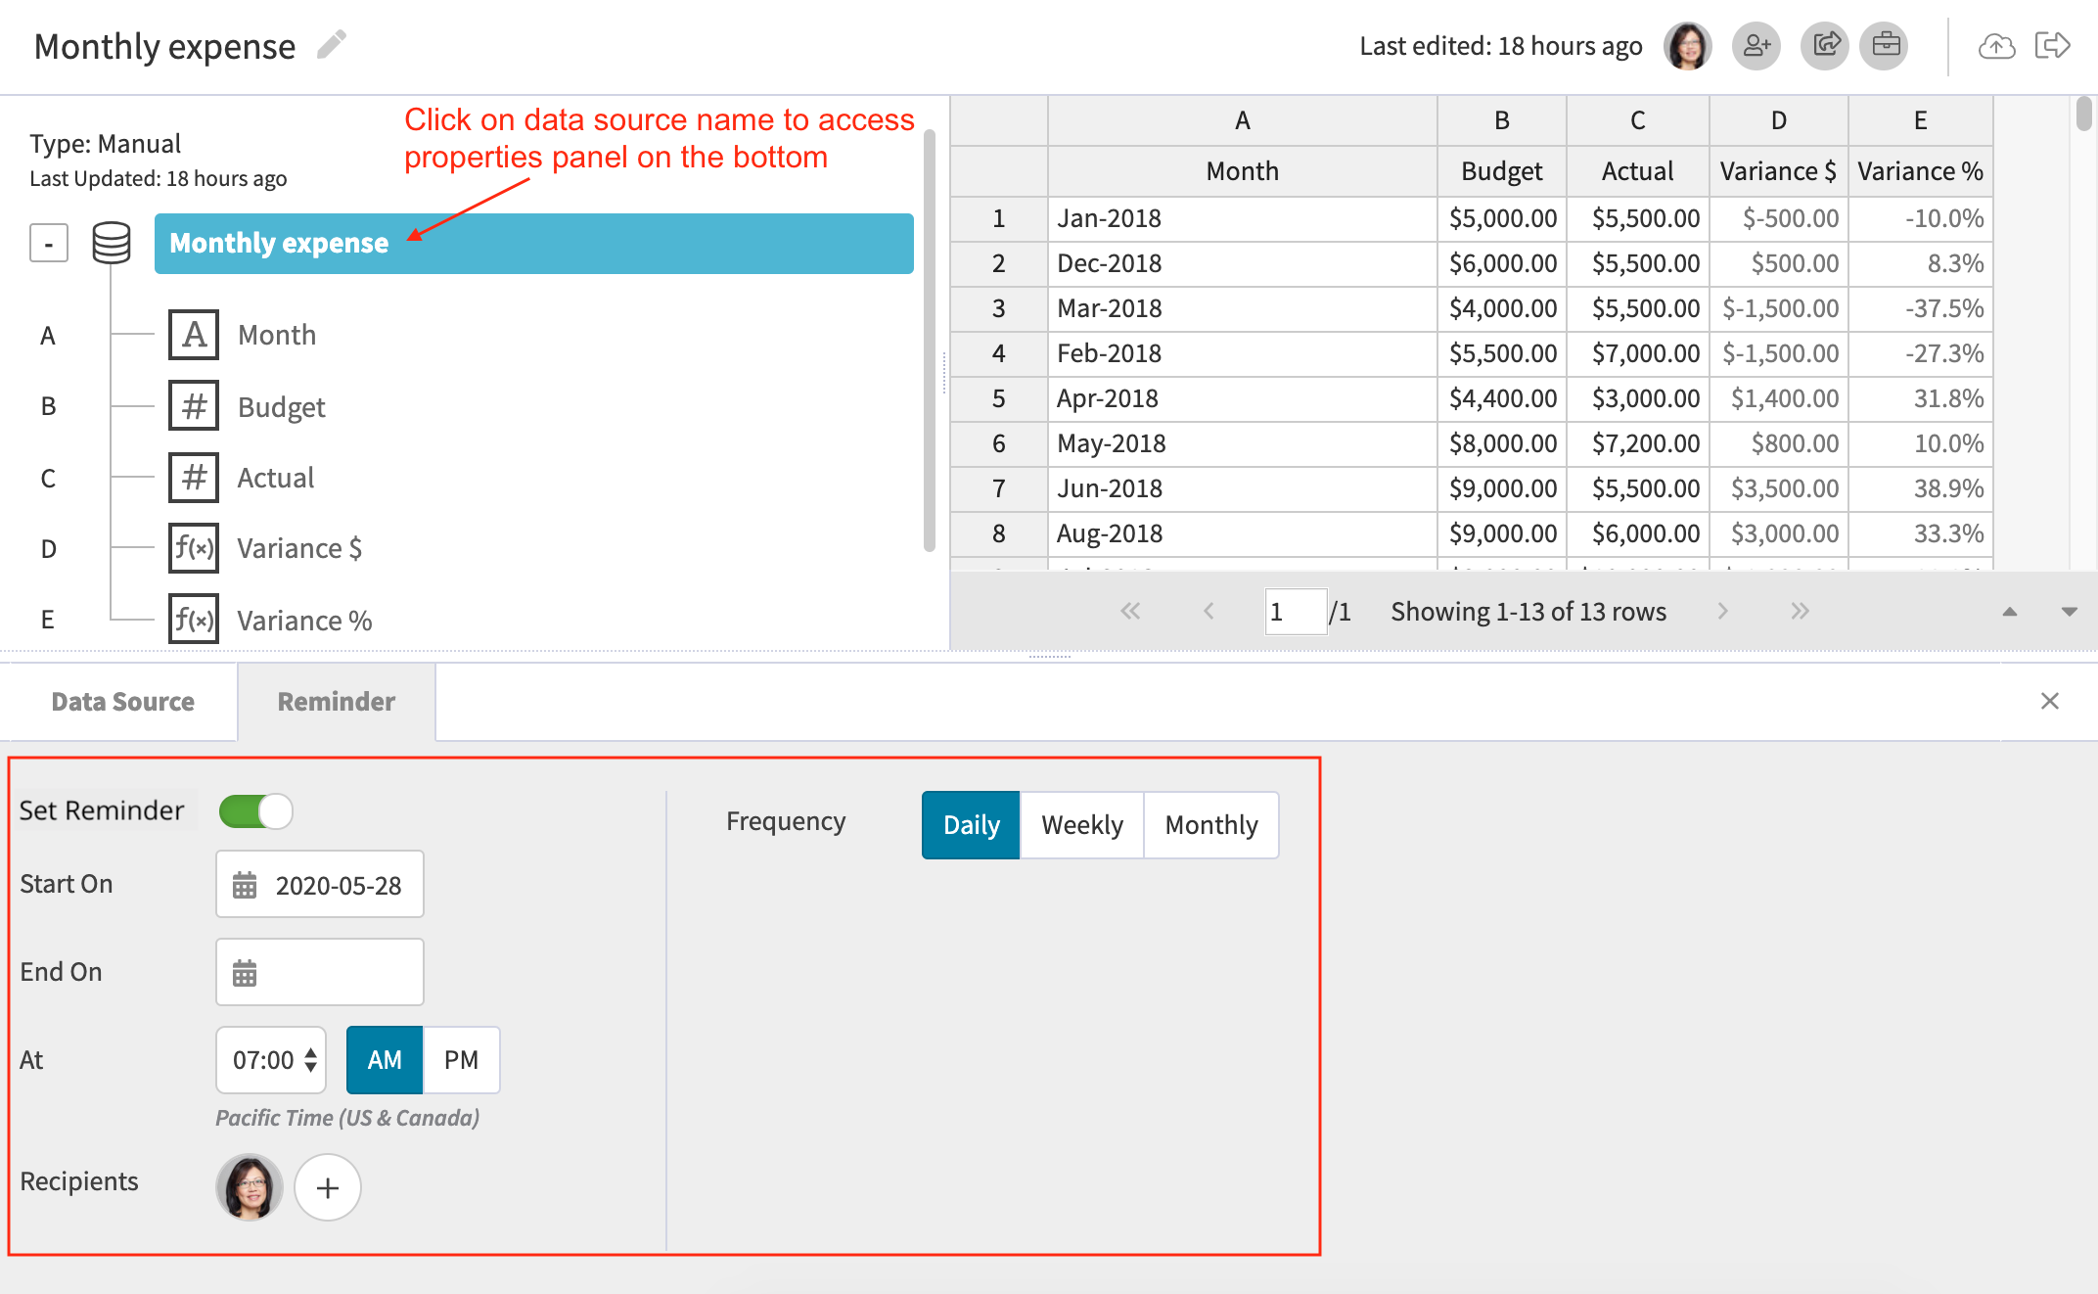Collapse the data source tree minus button
2098x1294 pixels.
point(49,243)
